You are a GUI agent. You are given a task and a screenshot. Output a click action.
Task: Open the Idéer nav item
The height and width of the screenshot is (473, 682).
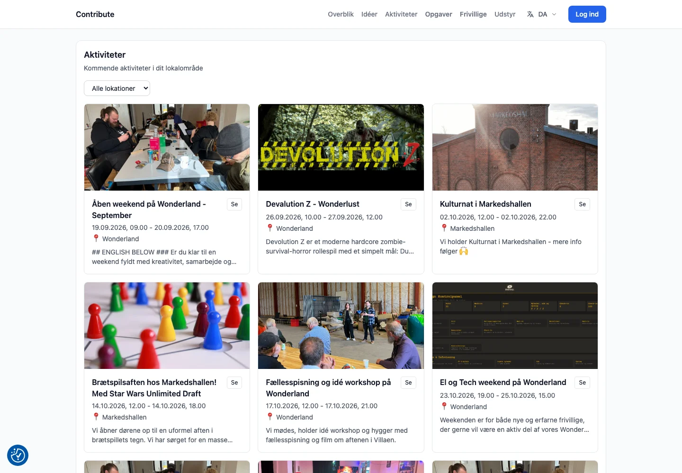[369, 14]
